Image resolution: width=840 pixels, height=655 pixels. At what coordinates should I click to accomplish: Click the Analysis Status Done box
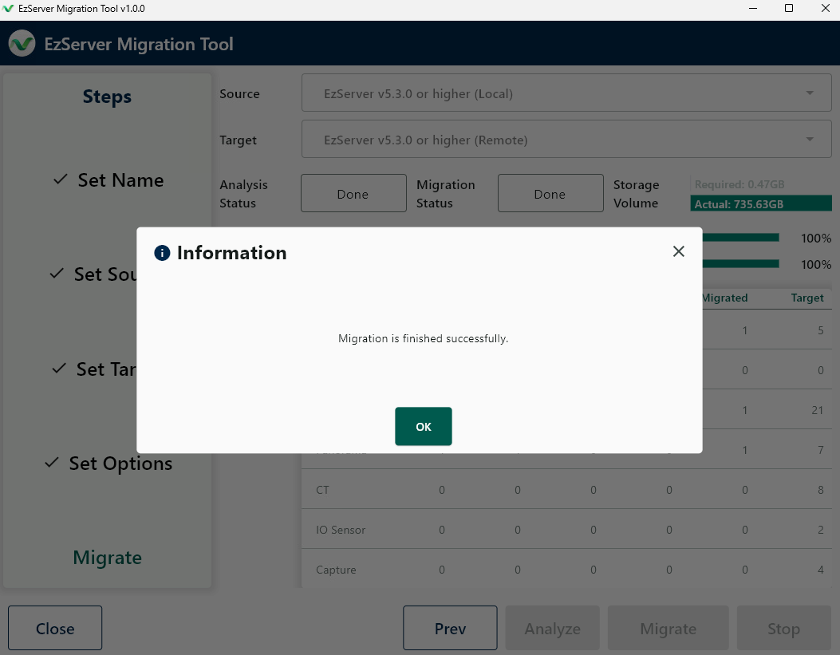coord(353,193)
